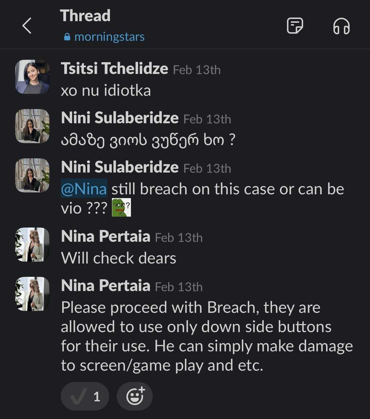Tap the Thread title in header

click(x=85, y=16)
